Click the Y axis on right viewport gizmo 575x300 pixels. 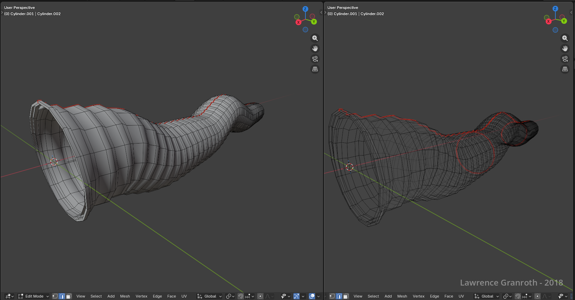tap(564, 21)
